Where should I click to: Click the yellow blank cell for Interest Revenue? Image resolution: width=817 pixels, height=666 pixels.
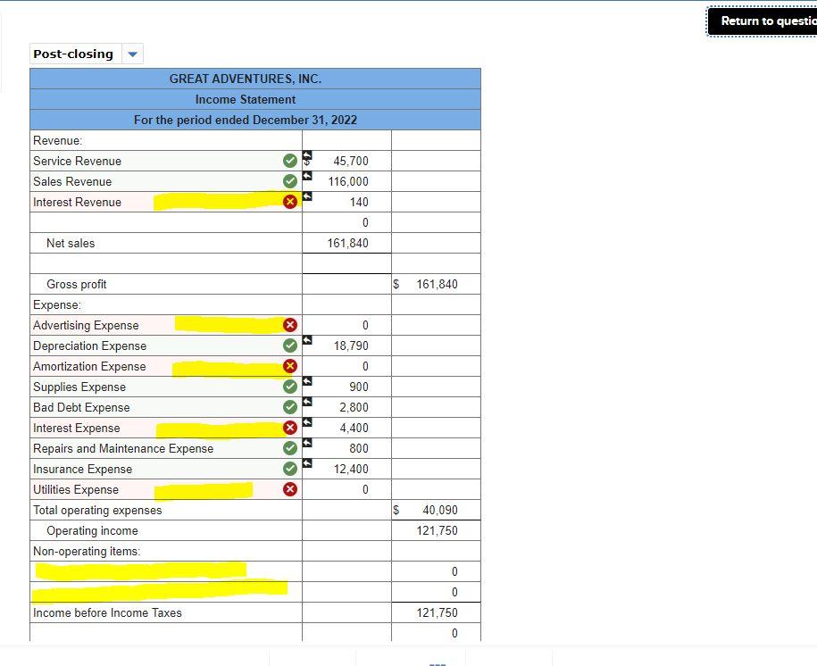[x=214, y=200]
